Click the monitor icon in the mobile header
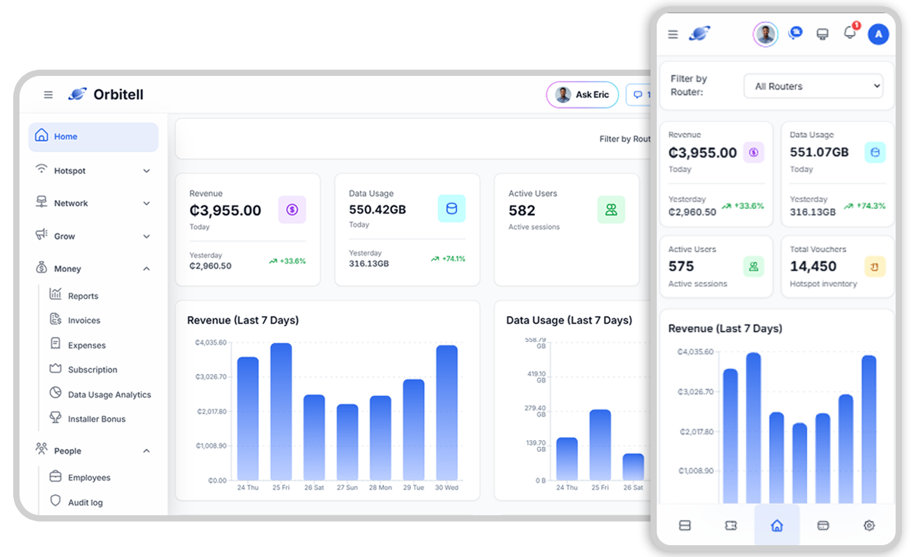Image resolution: width=920 pixels, height=557 pixels. coord(822,34)
